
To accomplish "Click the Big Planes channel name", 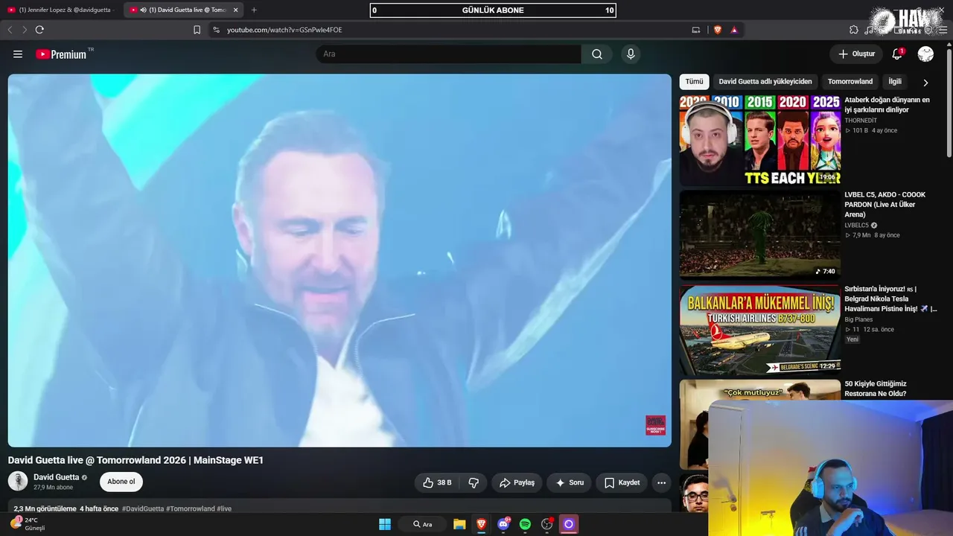I will 858,319.
